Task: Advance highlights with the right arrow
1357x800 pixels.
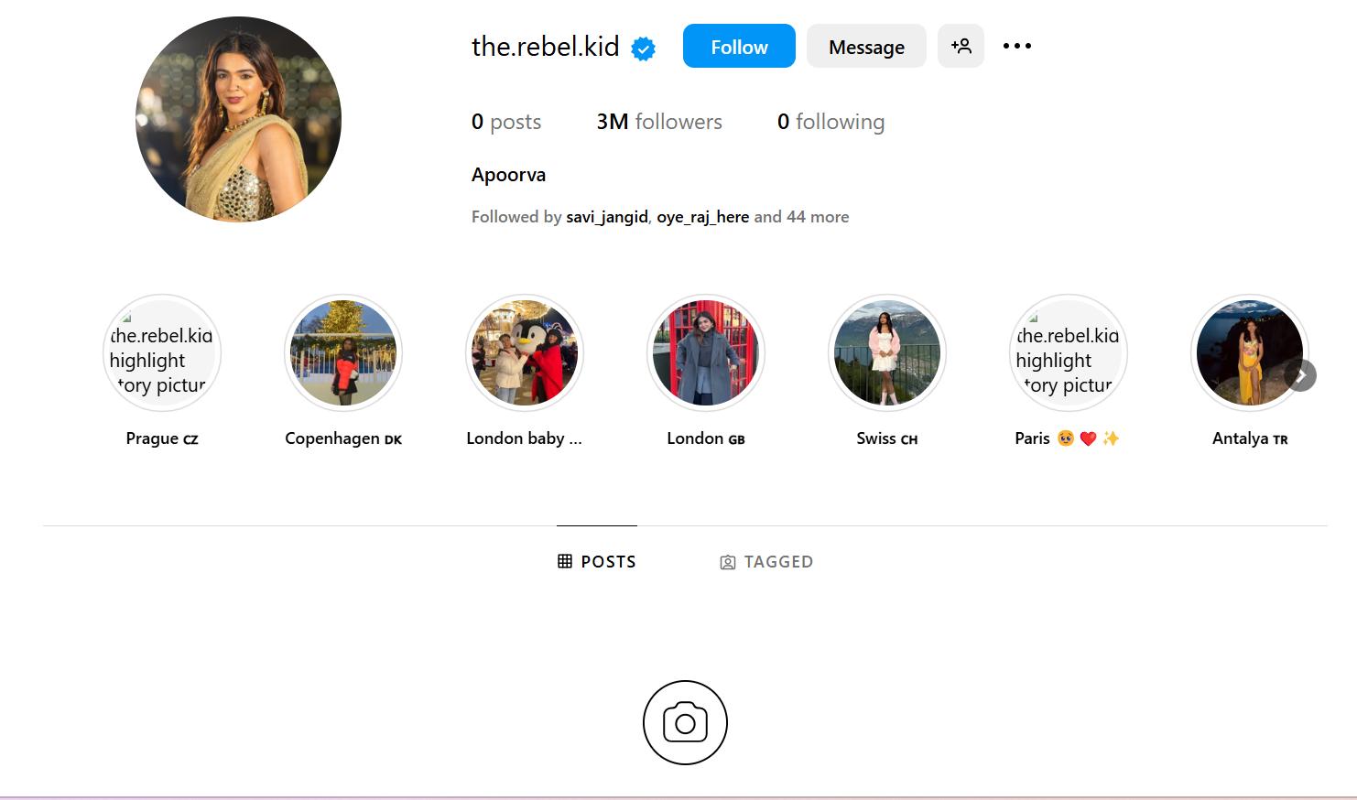Action: tap(1300, 375)
